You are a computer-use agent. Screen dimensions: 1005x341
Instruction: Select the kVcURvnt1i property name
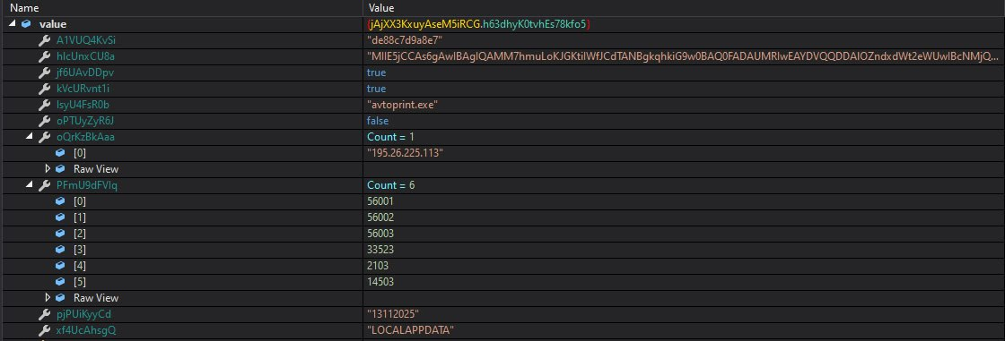[x=83, y=89]
